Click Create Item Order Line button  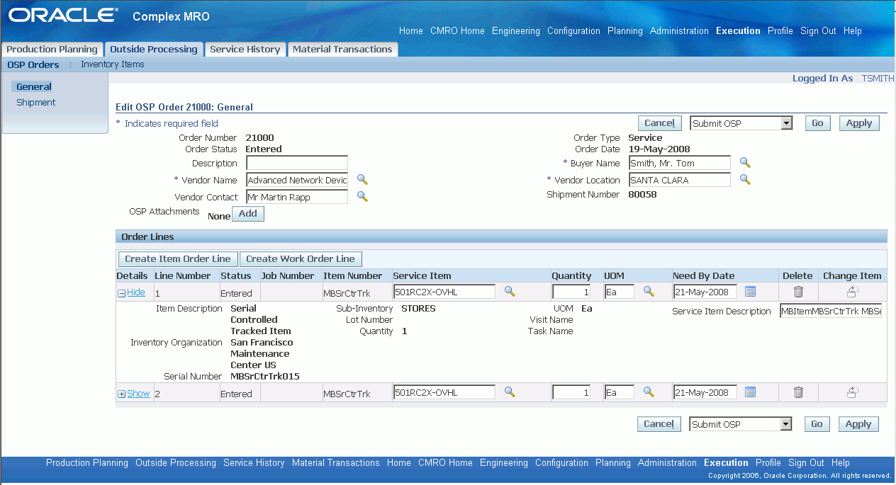(178, 259)
